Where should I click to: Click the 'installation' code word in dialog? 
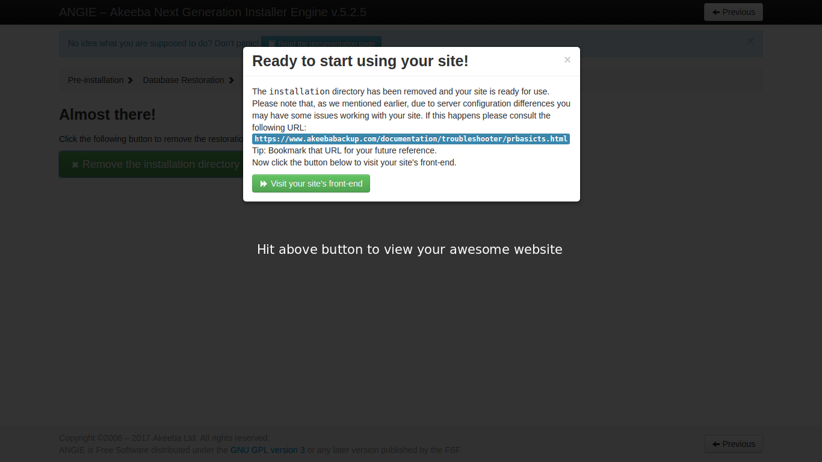tap(299, 91)
